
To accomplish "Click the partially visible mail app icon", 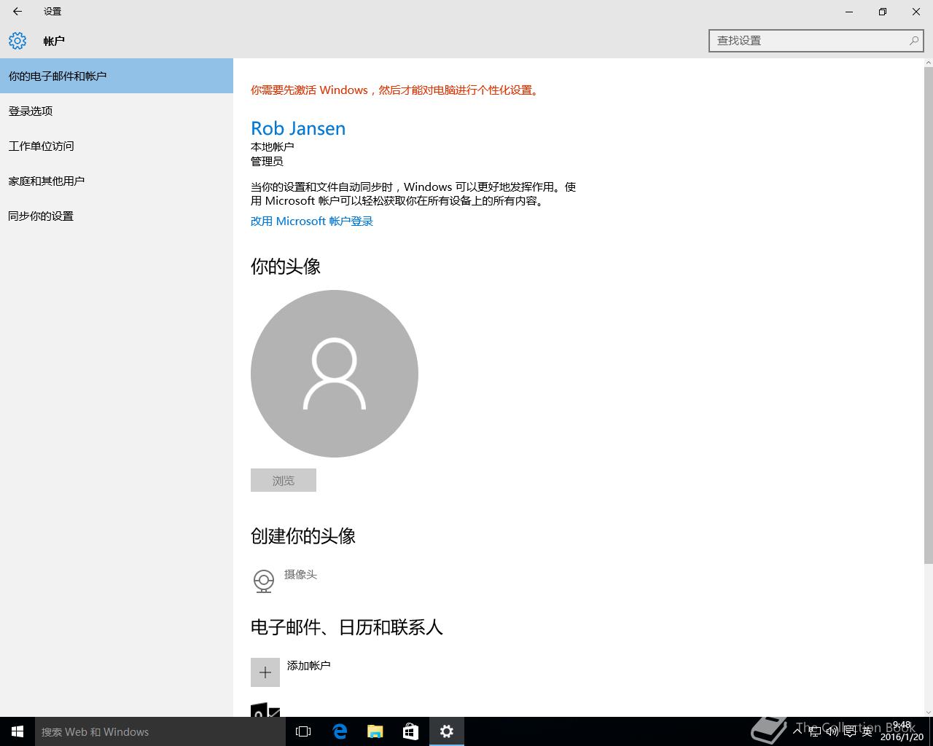I will click(x=265, y=710).
